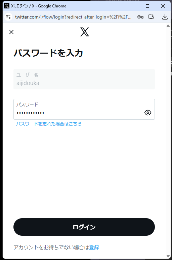
Task: Open the downloads arrow icon
Action: point(165,17)
